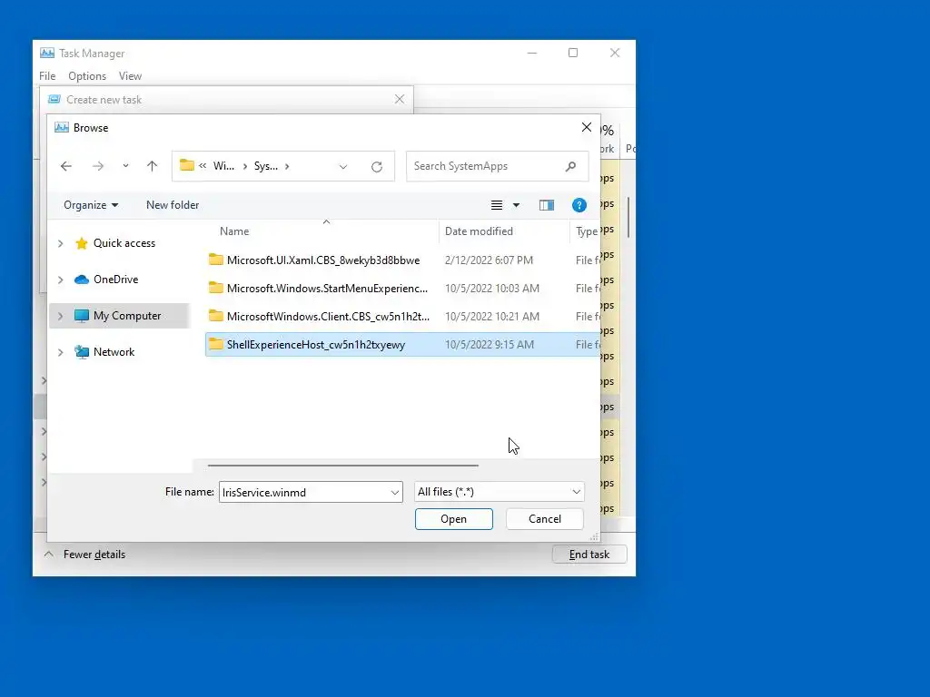Click date 10/5/2022 10:21 AM cell
930x697 pixels.
pos(492,317)
